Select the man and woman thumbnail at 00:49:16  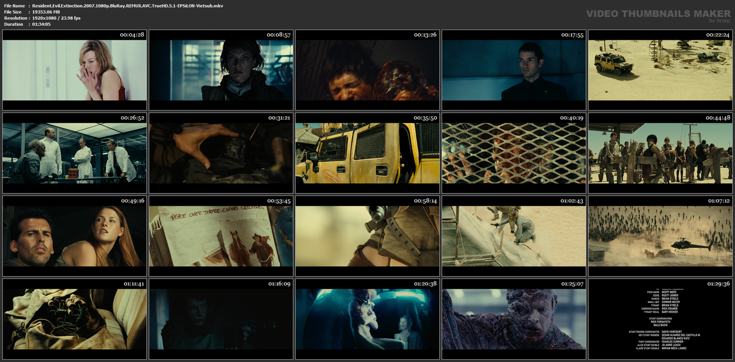(x=75, y=236)
